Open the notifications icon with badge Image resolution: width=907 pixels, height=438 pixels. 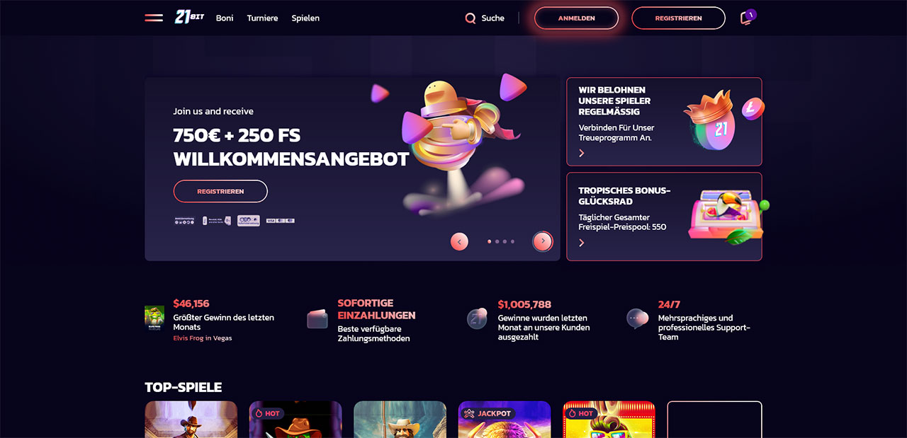[746, 18]
